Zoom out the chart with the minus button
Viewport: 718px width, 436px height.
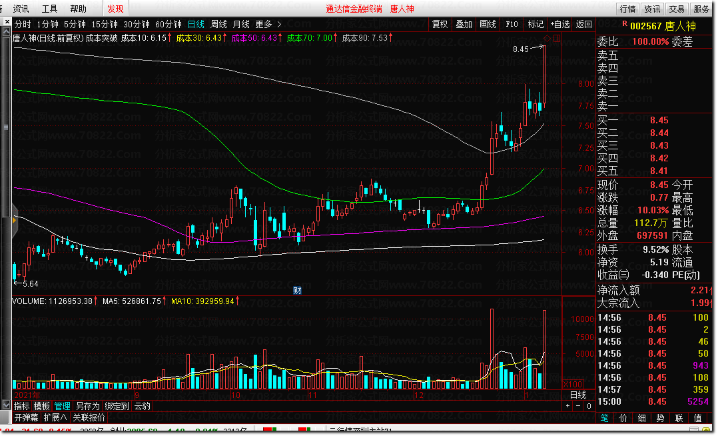coord(578,406)
